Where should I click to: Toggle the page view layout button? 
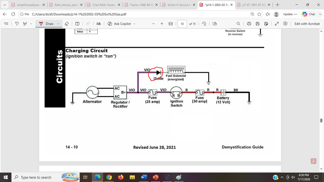point(215,24)
